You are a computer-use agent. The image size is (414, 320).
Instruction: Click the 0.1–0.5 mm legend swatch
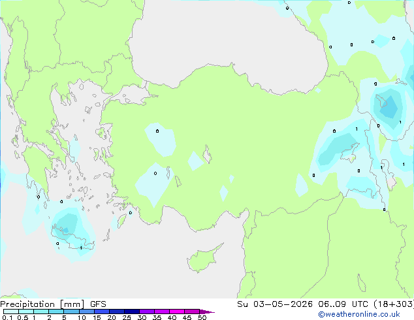coord(11,312)
